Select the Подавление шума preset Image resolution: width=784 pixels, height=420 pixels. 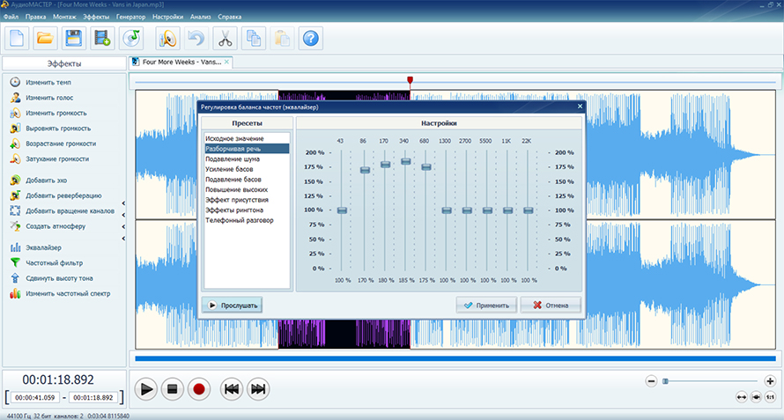(233, 159)
